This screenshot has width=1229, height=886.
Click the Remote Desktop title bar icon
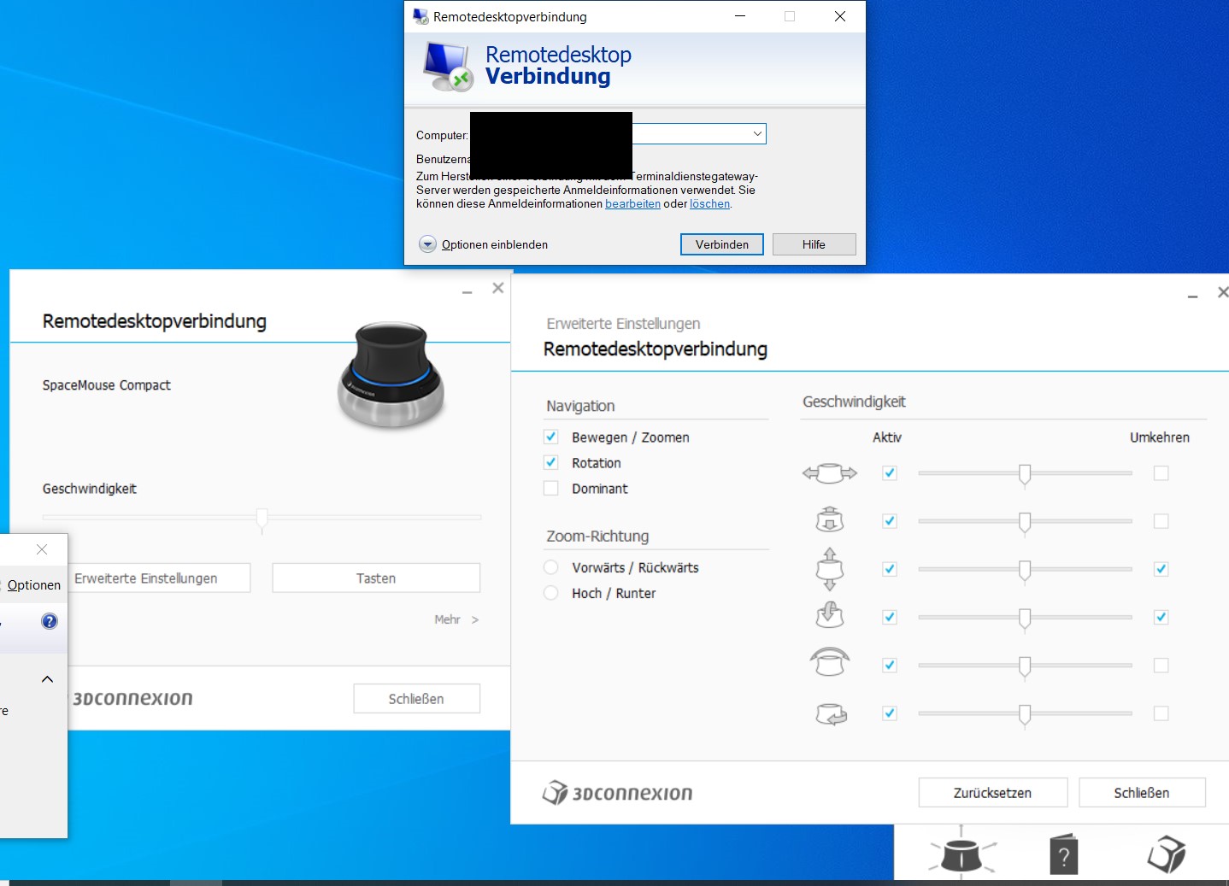420,16
